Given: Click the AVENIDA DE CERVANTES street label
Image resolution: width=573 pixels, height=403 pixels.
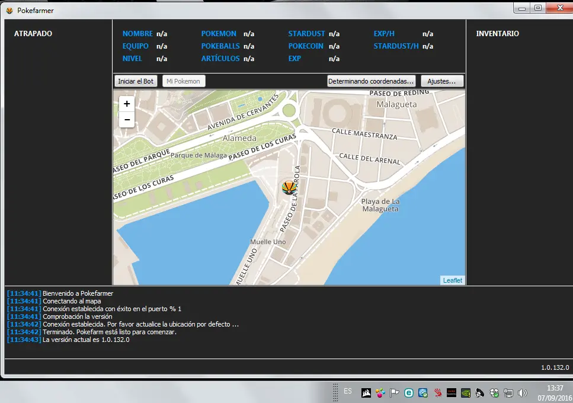Looking at the screenshot, I should (x=243, y=112).
